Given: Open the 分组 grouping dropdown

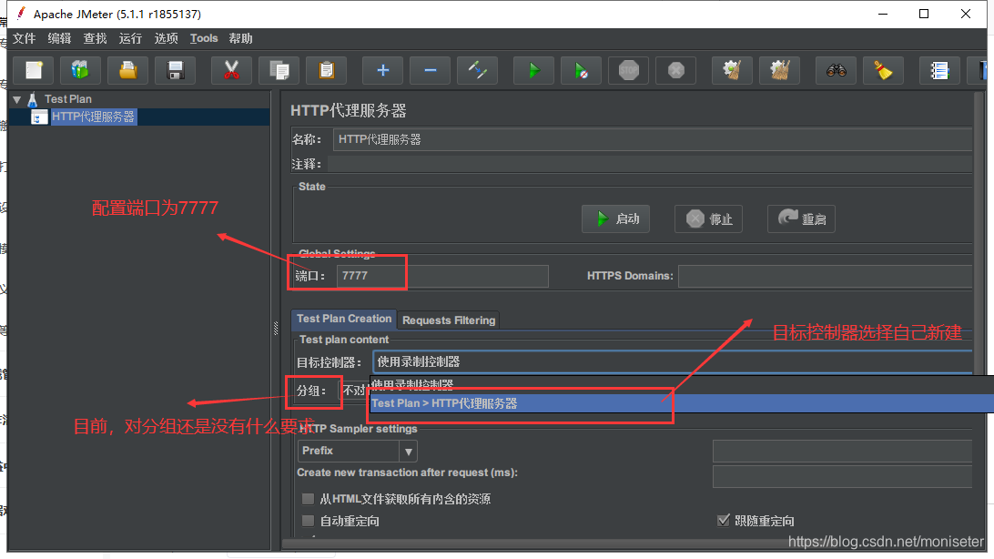Looking at the screenshot, I should [354, 391].
